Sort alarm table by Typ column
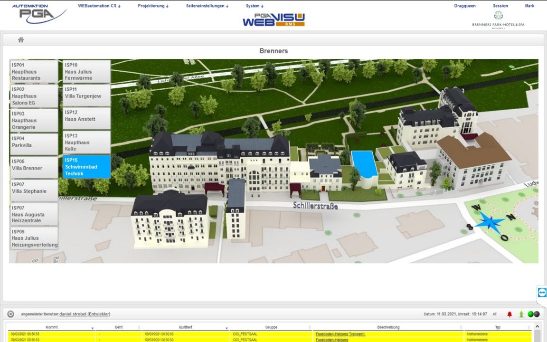Image resolution: width=547 pixels, height=342 pixels. coord(498,327)
